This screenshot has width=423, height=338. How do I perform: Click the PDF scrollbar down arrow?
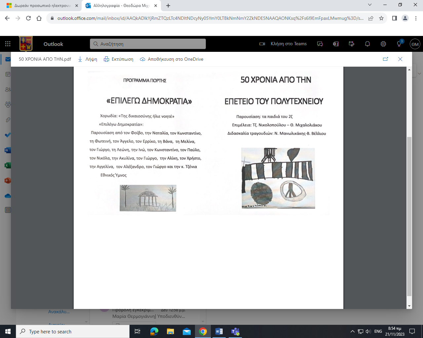pyautogui.click(x=409, y=306)
